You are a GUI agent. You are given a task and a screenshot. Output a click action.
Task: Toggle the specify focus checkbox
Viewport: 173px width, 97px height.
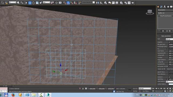click(x=169, y=72)
